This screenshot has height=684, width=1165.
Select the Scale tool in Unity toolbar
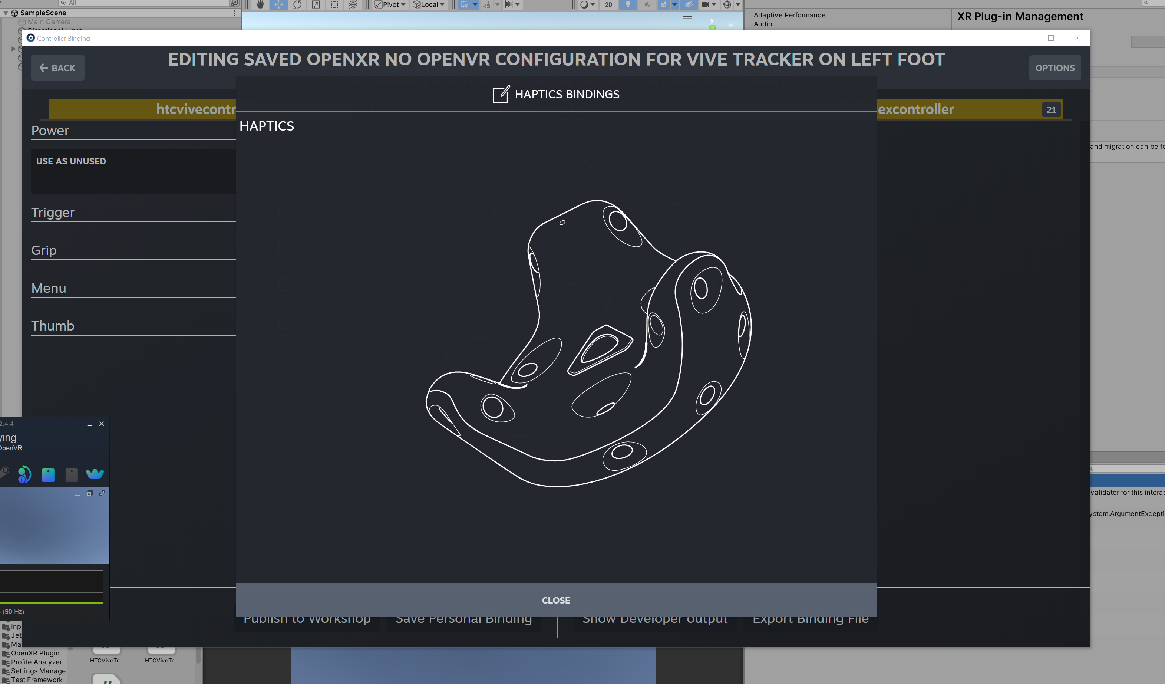[316, 4]
